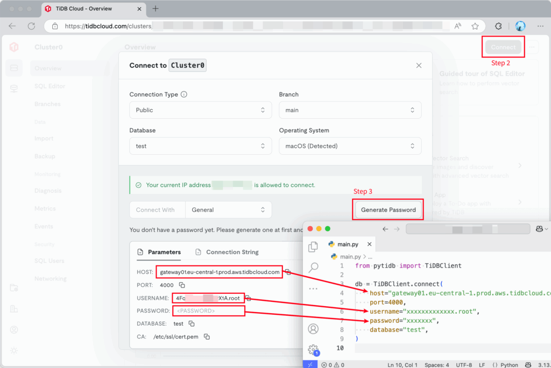Click the Connect button at top right
Screen dimensions: 551x368
503,47
